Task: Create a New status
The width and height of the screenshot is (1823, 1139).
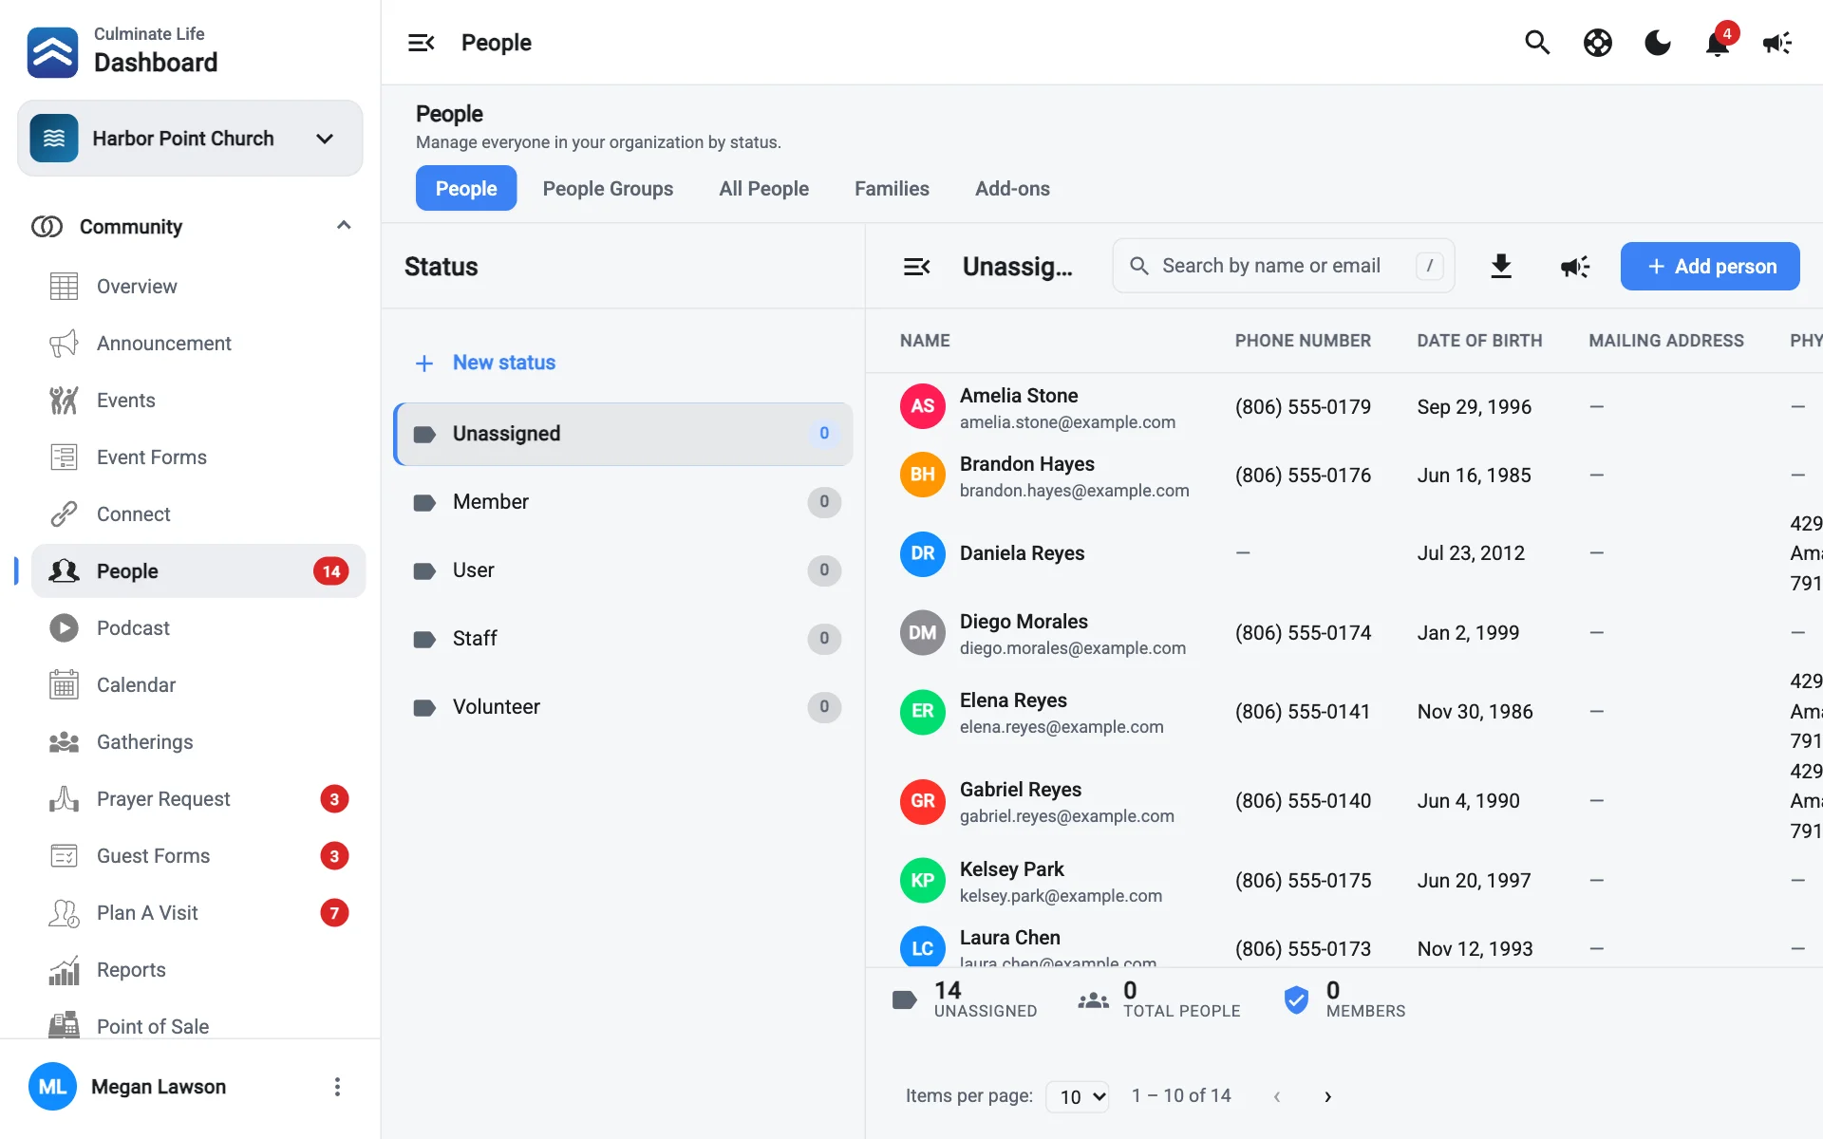Action: click(x=485, y=363)
